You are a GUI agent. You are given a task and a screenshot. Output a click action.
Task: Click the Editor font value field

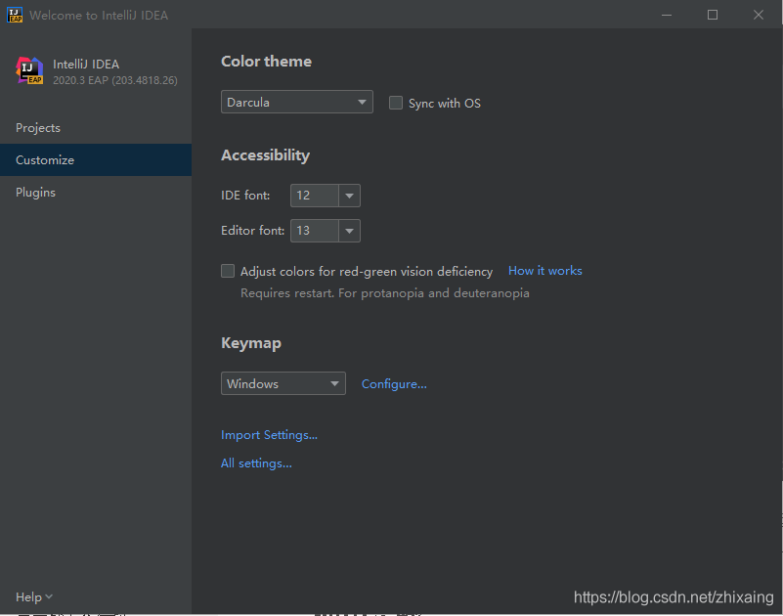click(314, 231)
